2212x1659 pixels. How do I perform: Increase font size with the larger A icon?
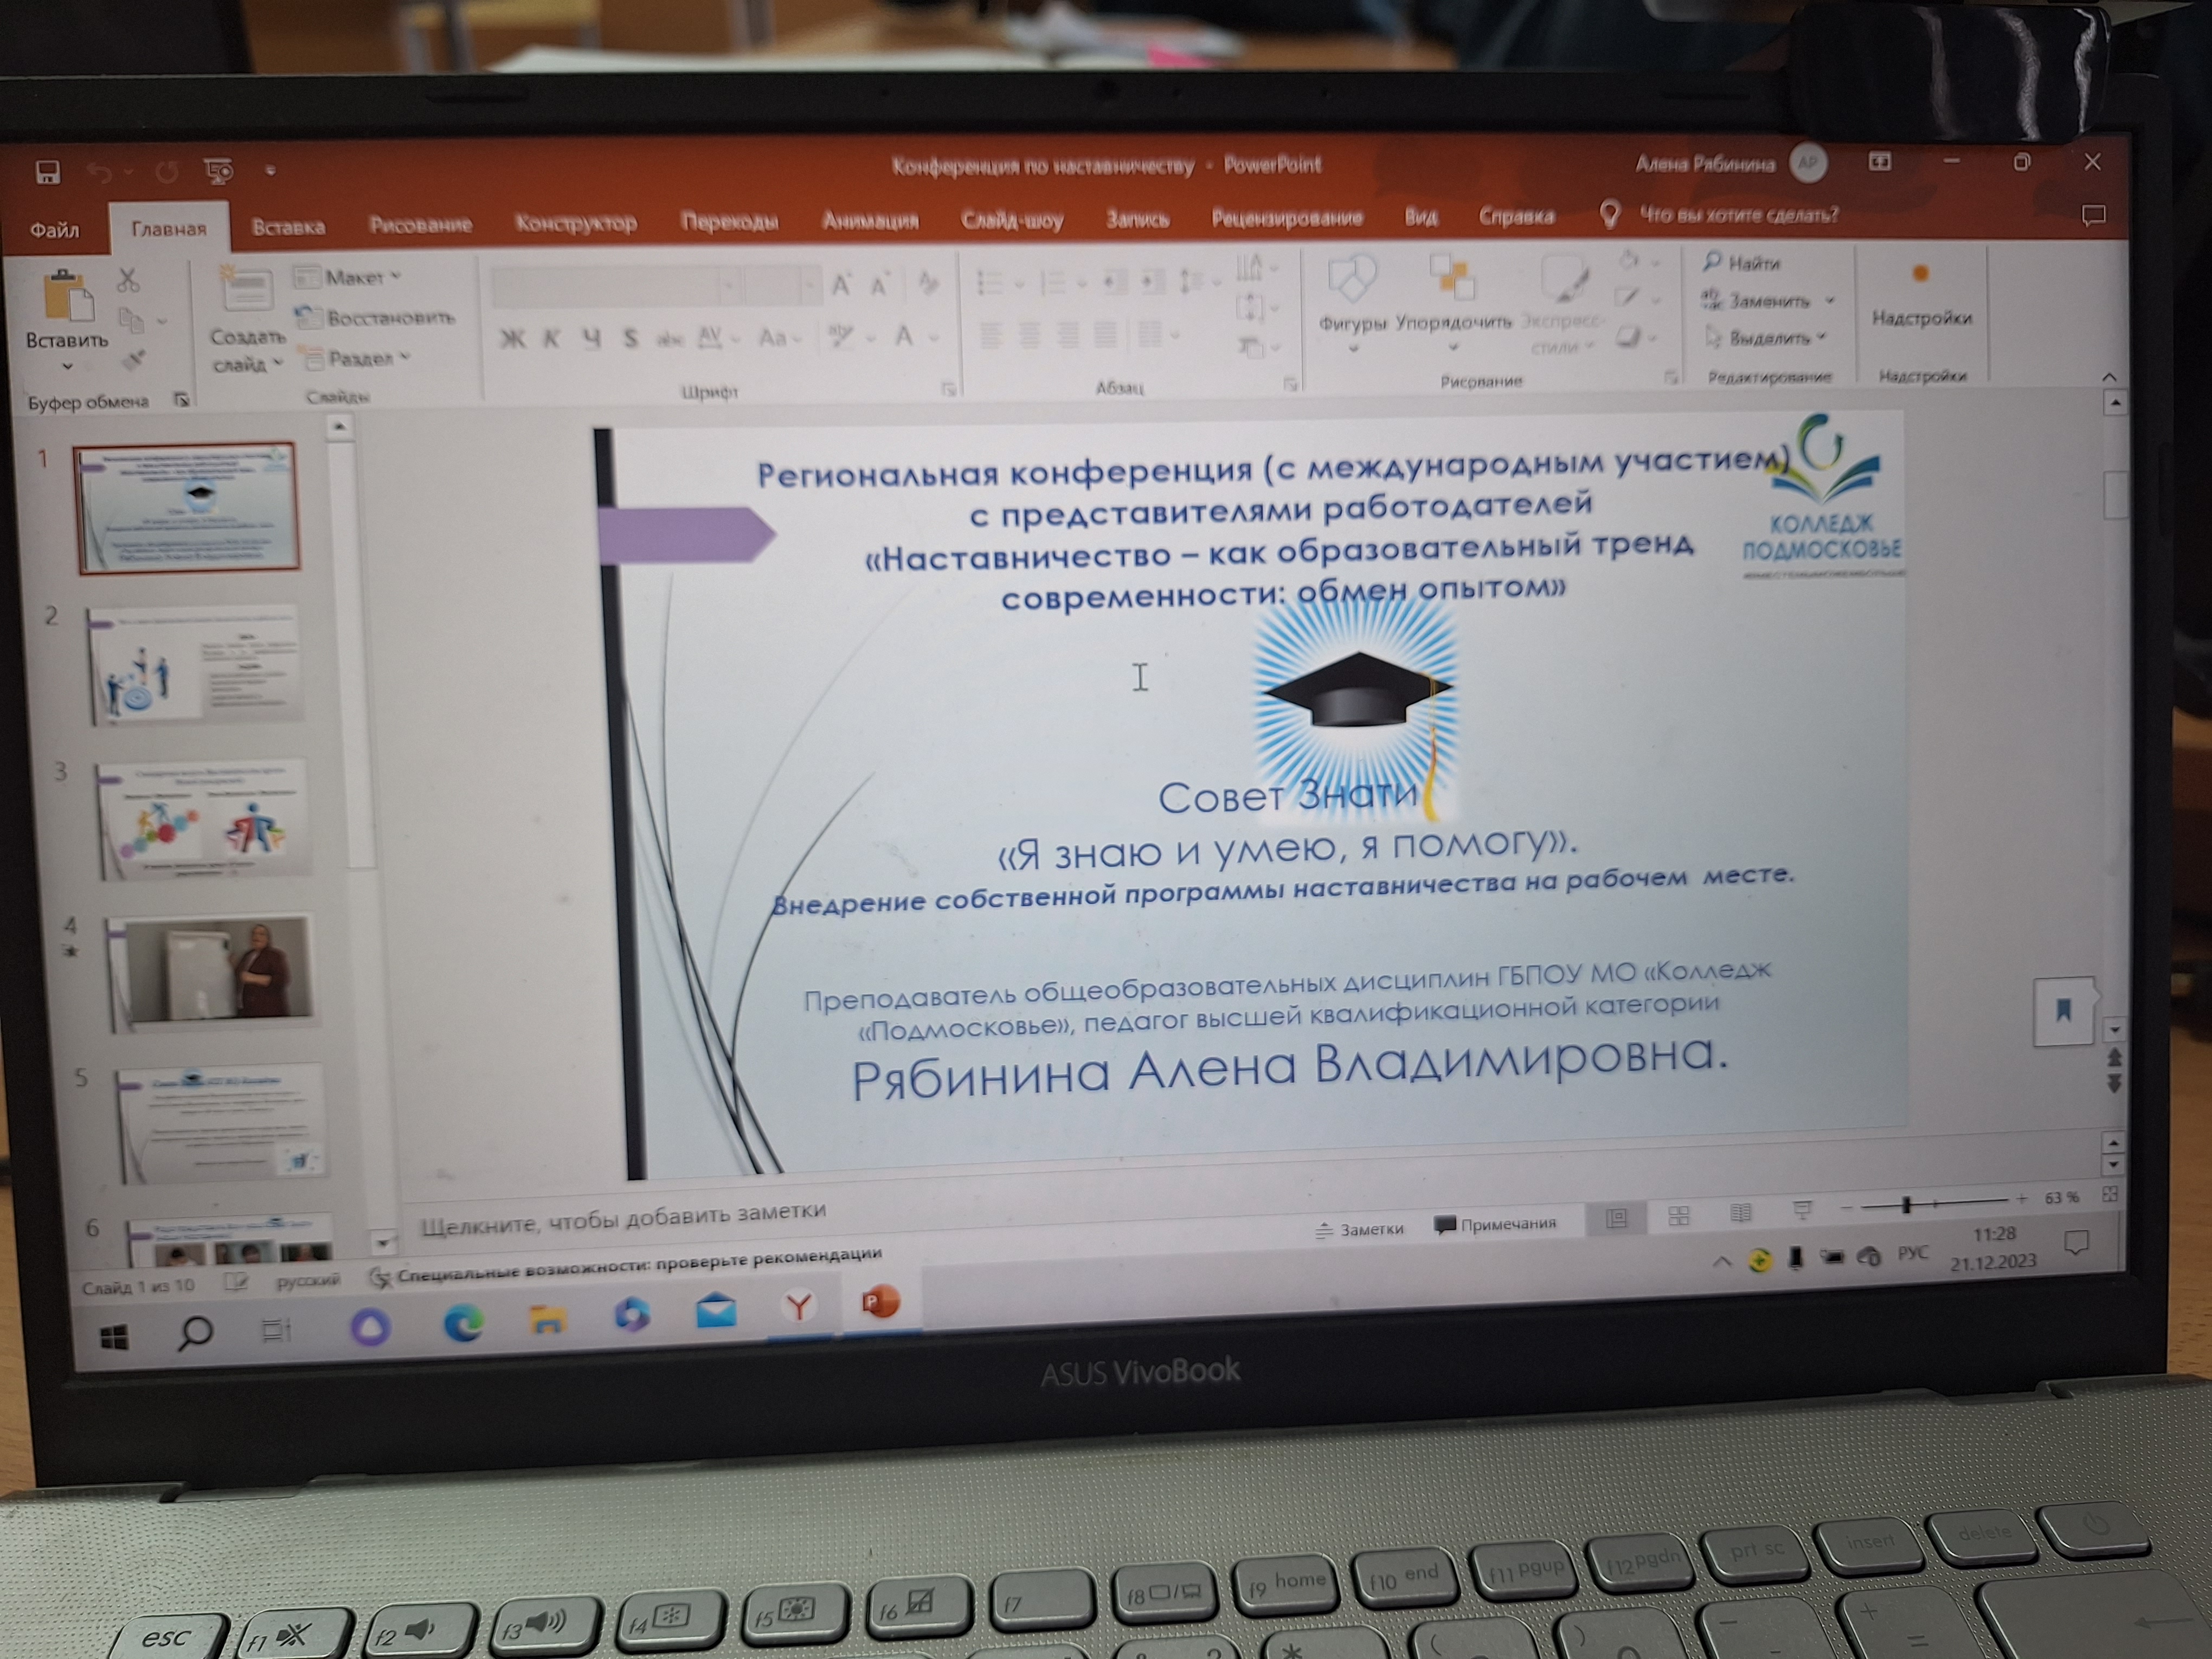coord(841,285)
